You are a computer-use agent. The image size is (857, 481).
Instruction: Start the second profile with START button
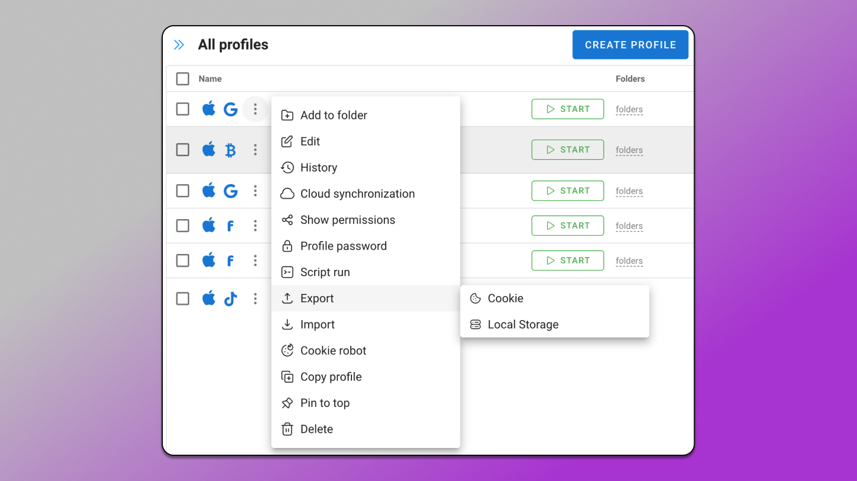567,150
